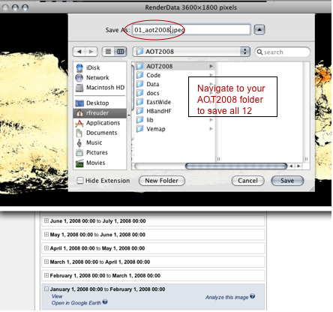The width and height of the screenshot is (333, 312).
Task: Collapse January 1, 2008 to February 1 row
Action: [x=46, y=289]
